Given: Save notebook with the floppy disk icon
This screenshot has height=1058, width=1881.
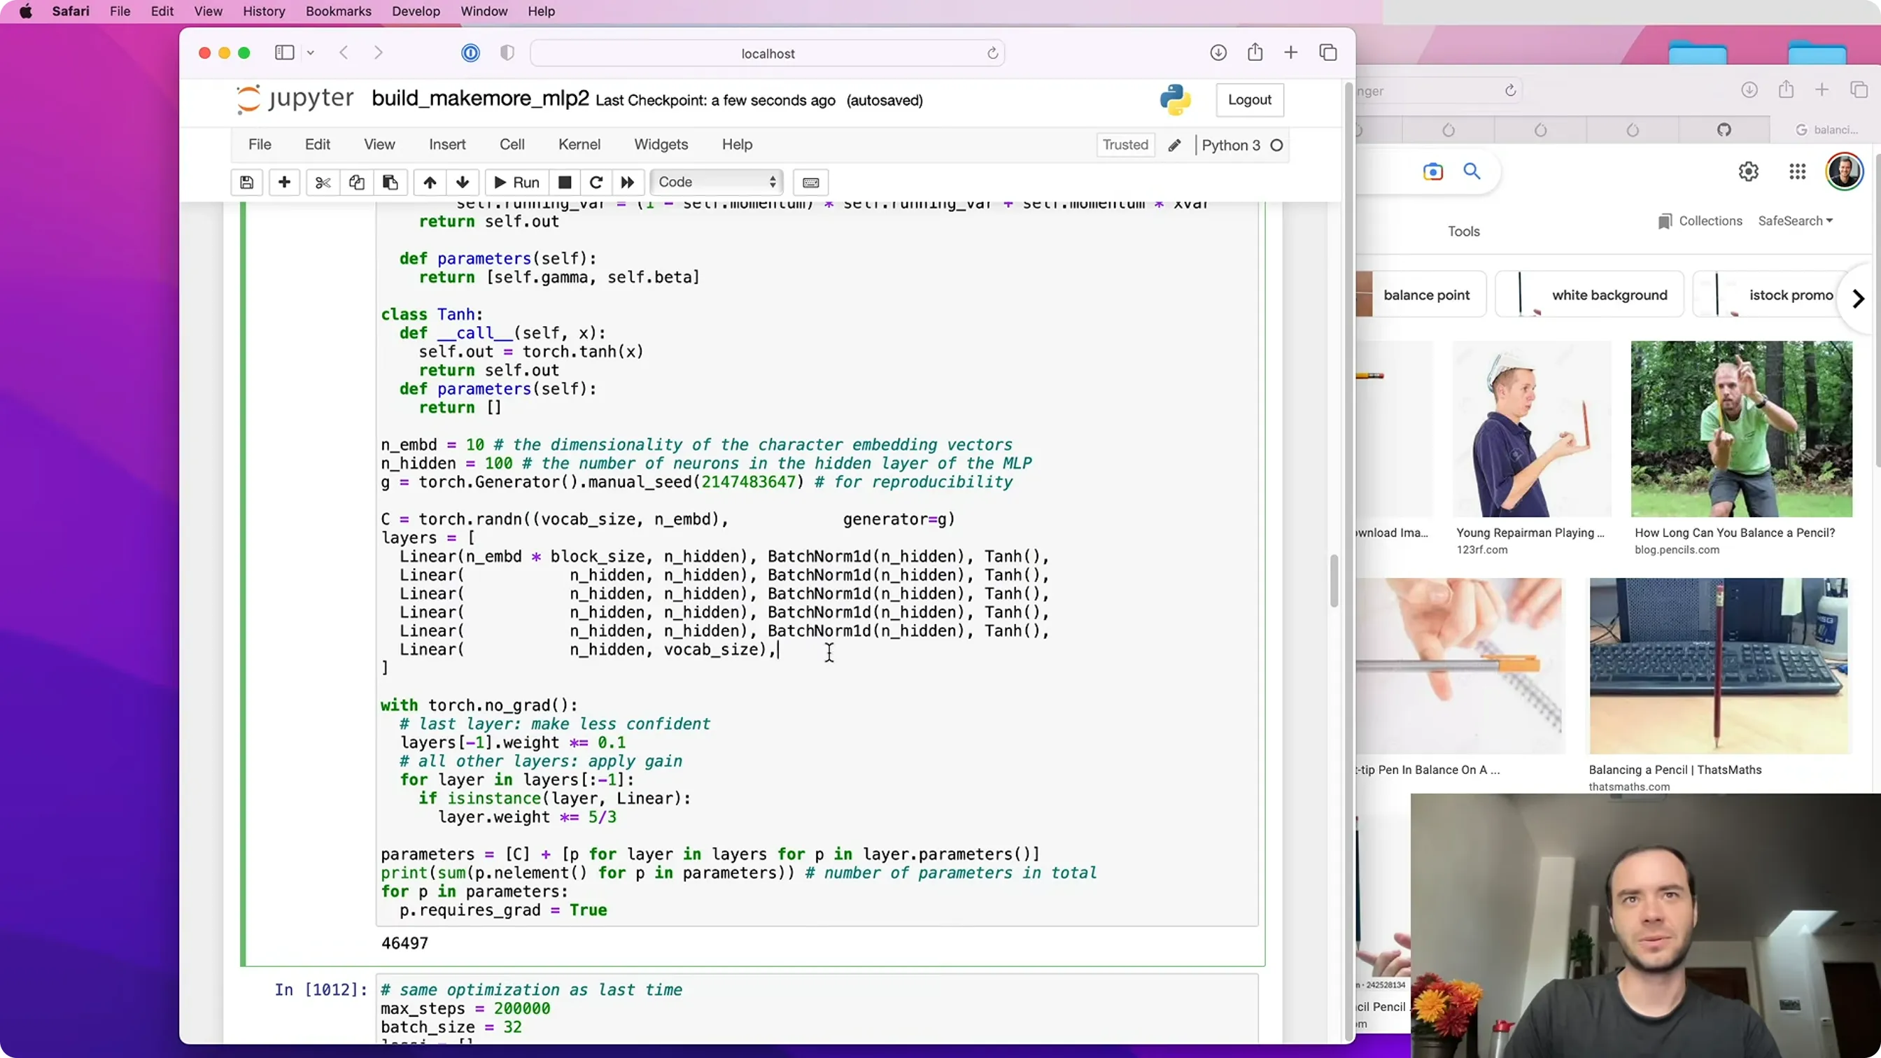Looking at the screenshot, I should click(247, 183).
